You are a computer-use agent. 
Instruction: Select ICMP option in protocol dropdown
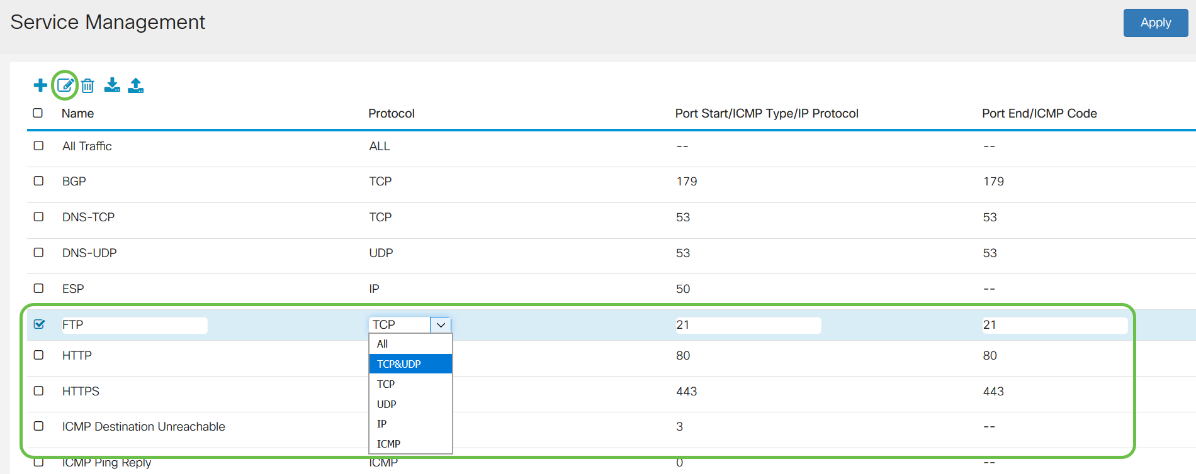click(388, 444)
